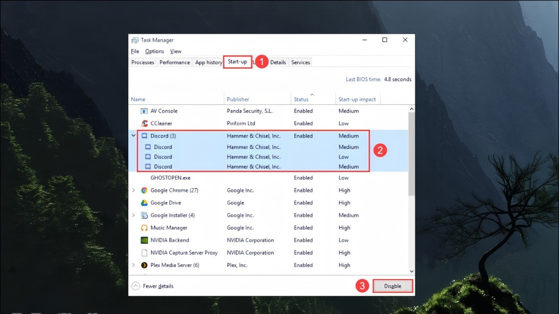Expand the Google Chrome (27) group

point(134,191)
